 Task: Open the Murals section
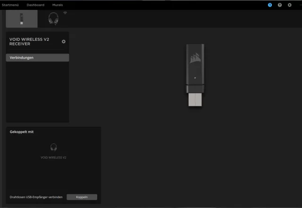tap(58, 5)
